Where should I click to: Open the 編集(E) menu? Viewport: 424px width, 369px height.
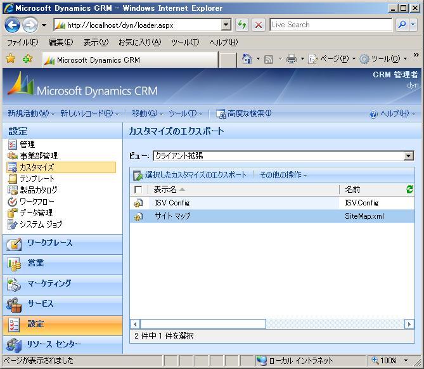pos(61,42)
